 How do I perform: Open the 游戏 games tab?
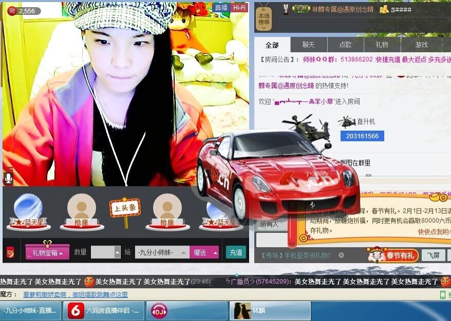coord(421,45)
